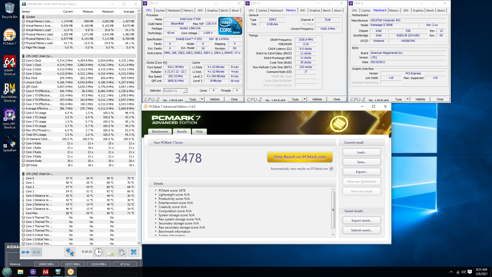Click Submit saved... button
Image resolution: width=492 pixels, height=277 pixels.
[x=362, y=230]
